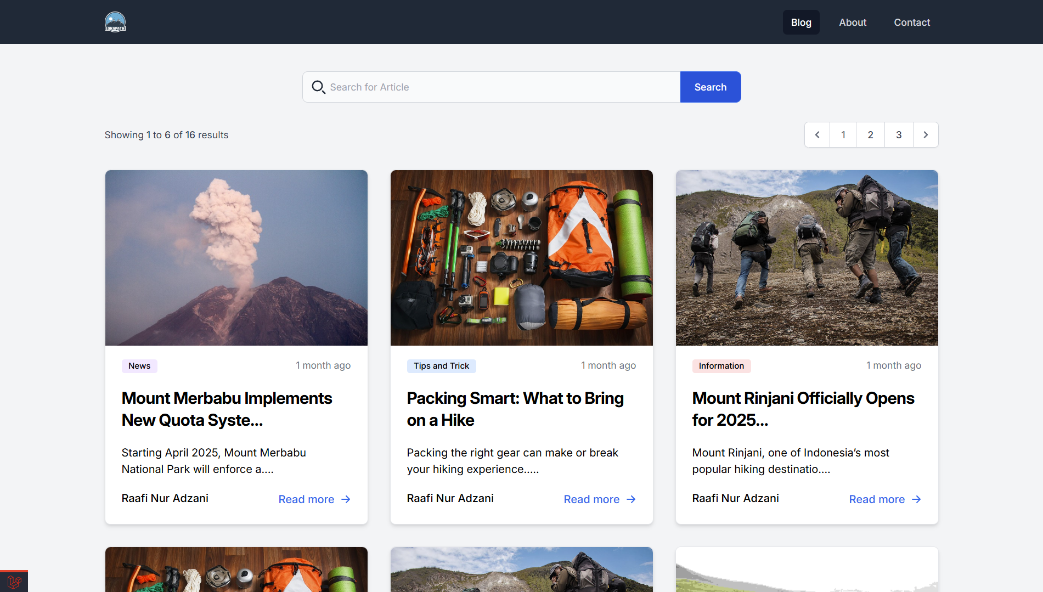Viewport: 1043px width, 592px height.
Task: Click the magnifying glass search icon
Action: pyautogui.click(x=318, y=87)
